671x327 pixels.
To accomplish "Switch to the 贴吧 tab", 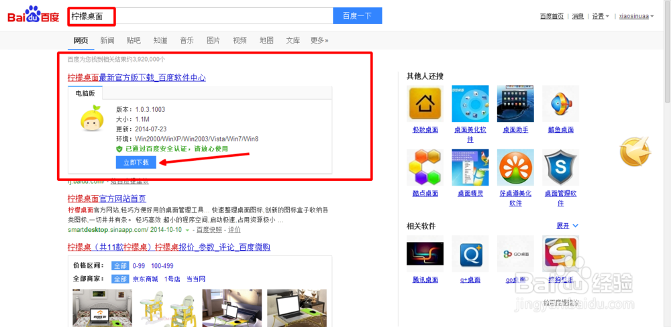I will coord(134,41).
